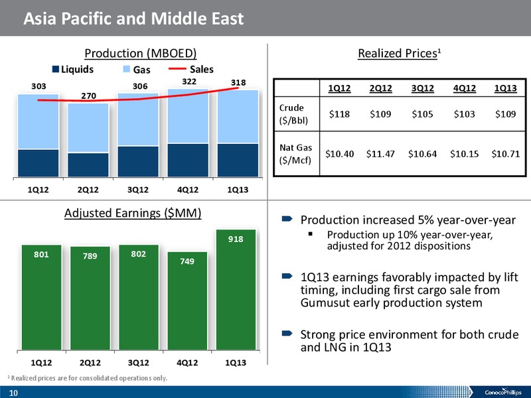
Task: Click the 801 earnings bar
Action: 42,297
